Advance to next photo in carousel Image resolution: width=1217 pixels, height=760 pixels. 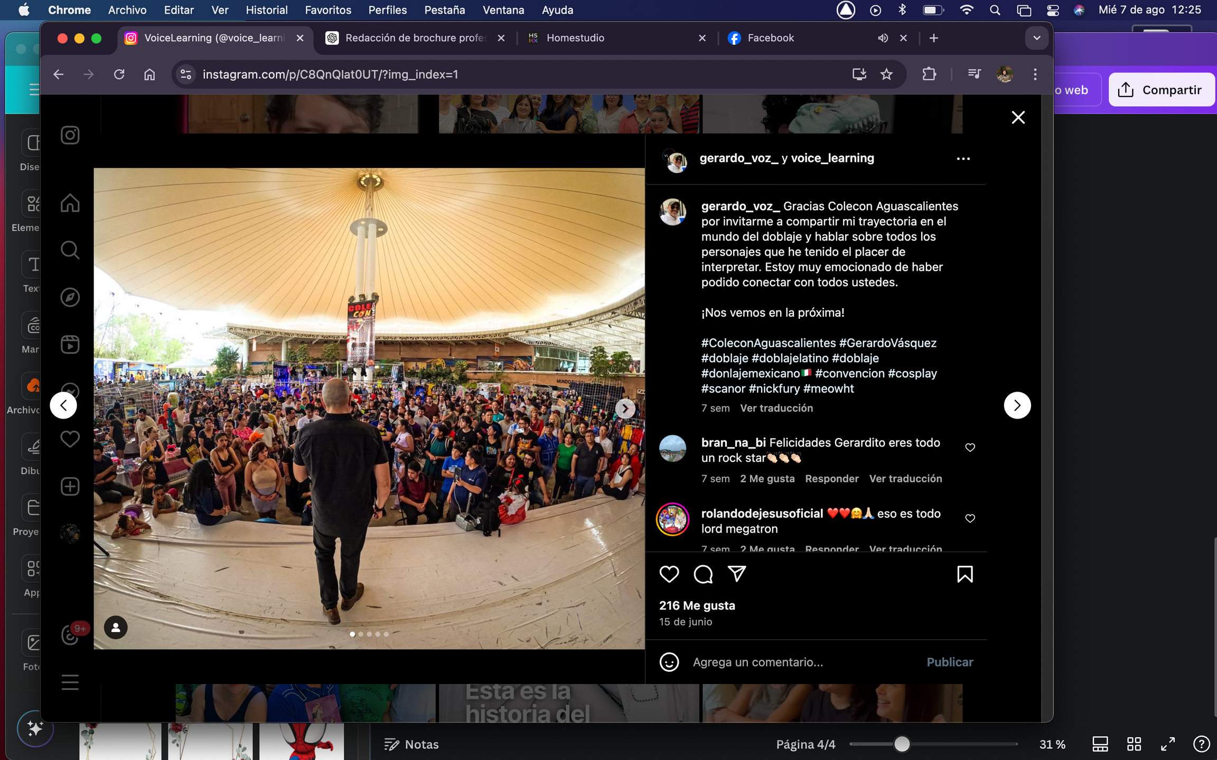(625, 408)
